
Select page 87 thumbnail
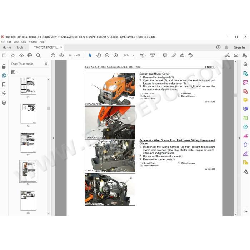click(28, 142)
